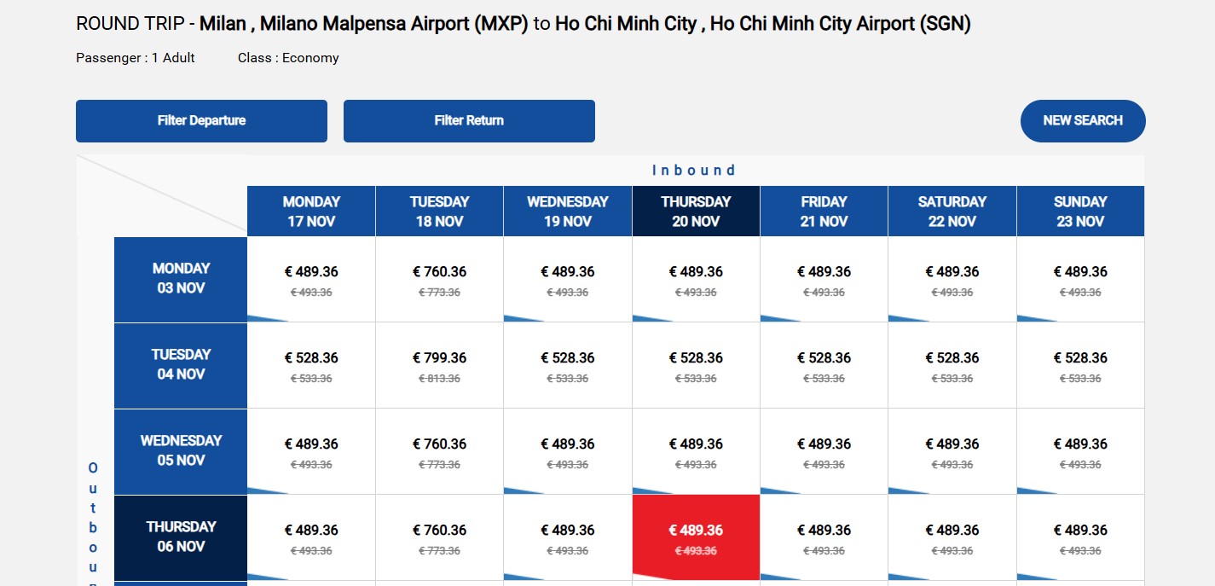Open the Filter Departure options
The image size is (1215, 586).
tap(201, 121)
